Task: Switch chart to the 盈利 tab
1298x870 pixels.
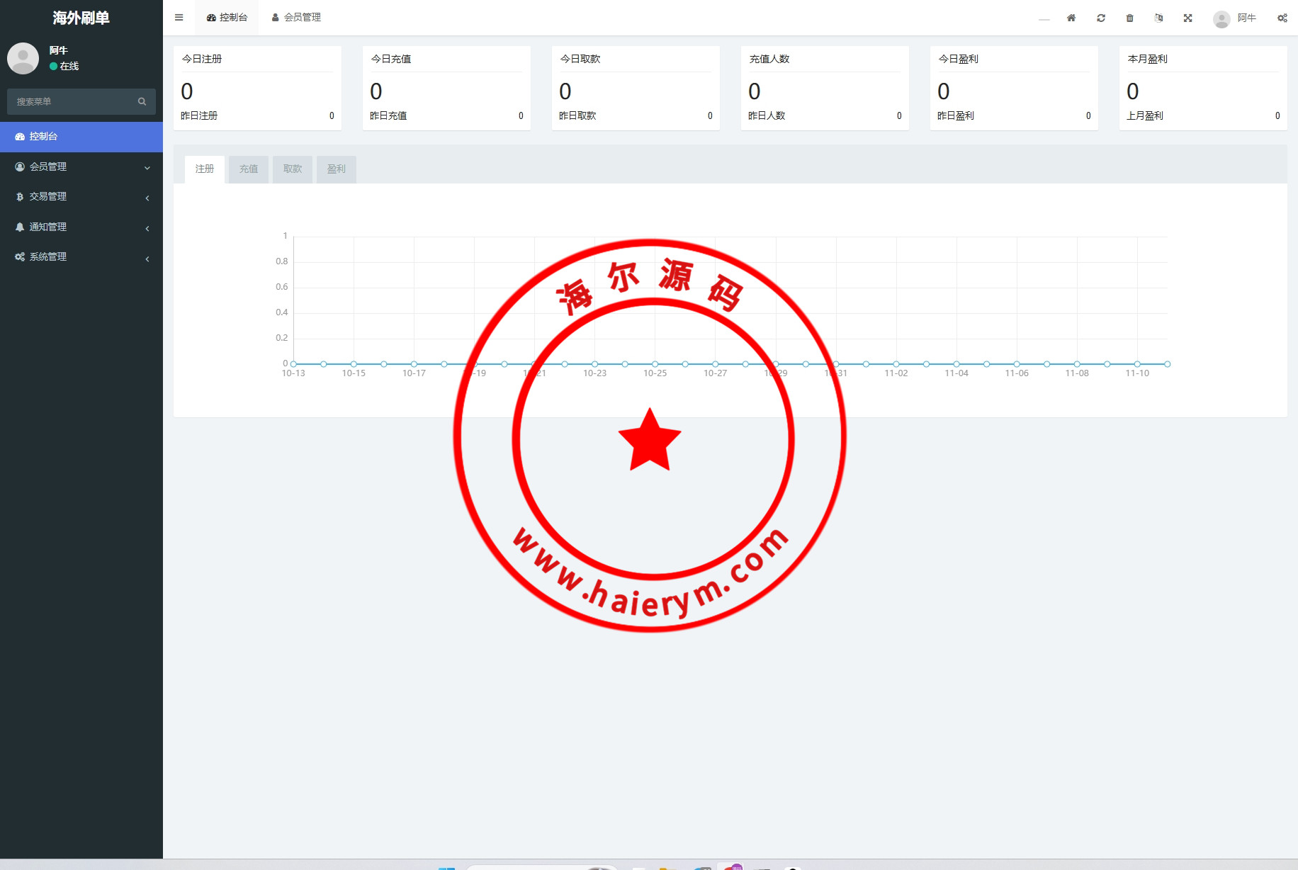Action: [x=337, y=169]
